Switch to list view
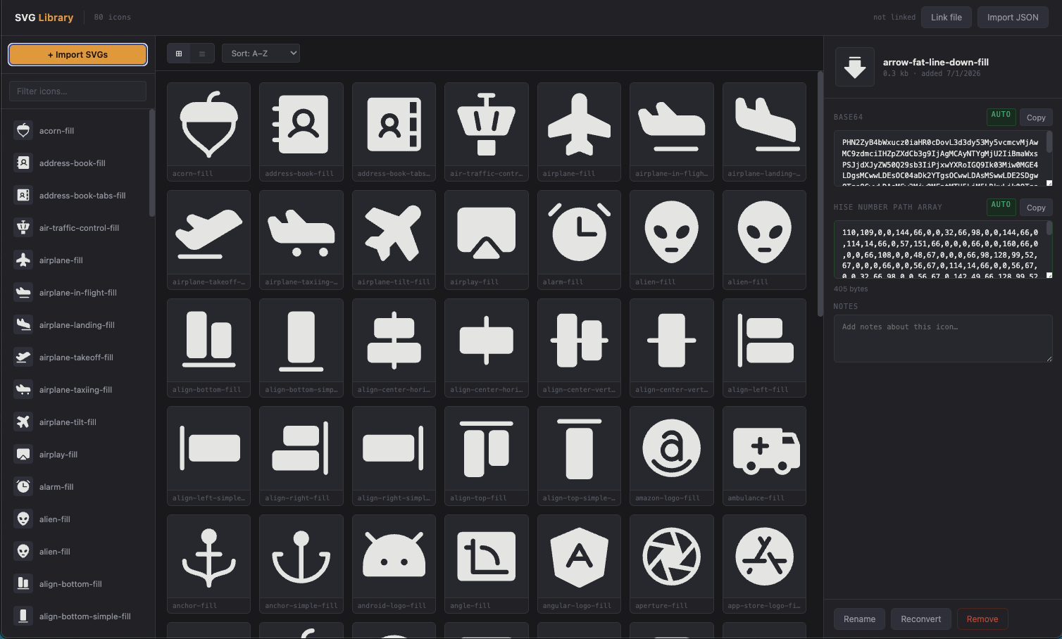This screenshot has height=639, width=1062. click(202, 53)
